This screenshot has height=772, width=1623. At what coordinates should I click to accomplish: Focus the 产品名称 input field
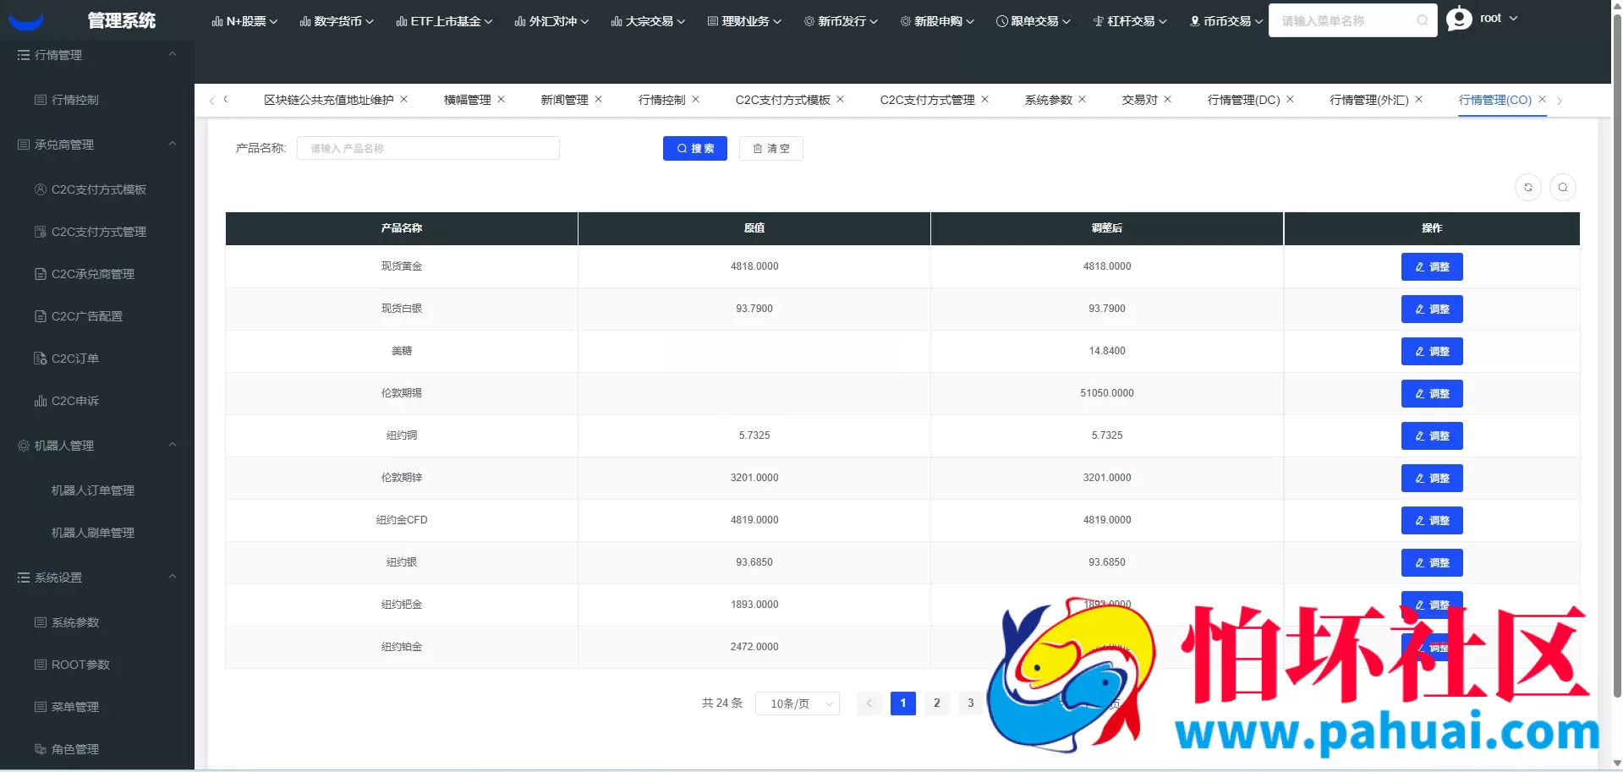tap(428, 149)
